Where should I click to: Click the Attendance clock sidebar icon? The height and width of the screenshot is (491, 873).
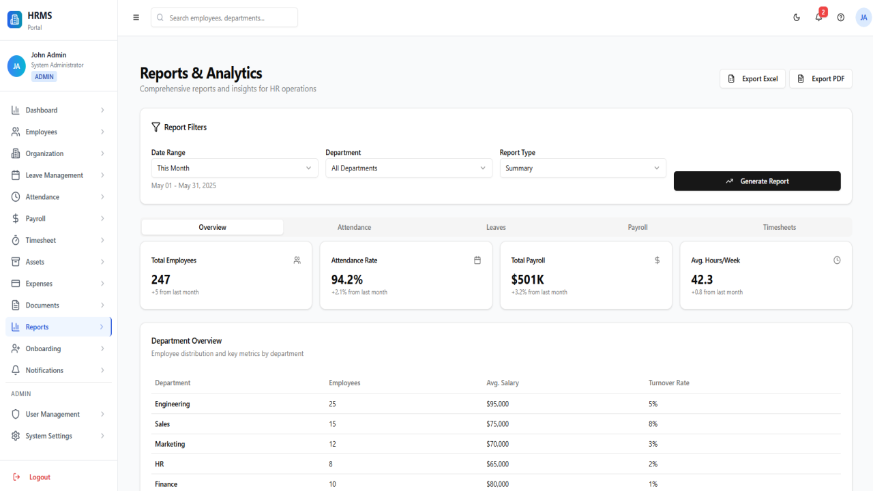[x=16, y=197]
